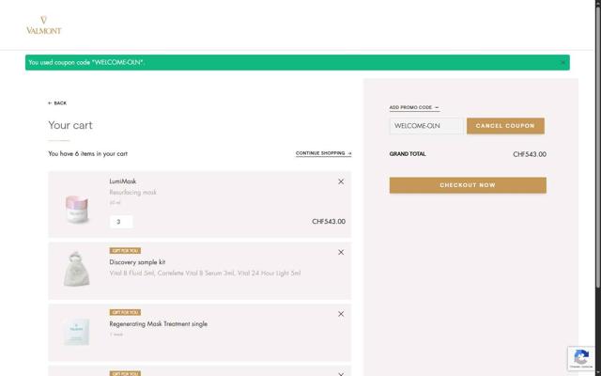Select the 'Resurfacing mask' subtitle text
The height and width of the screenshot is (376, 601).
coord(133,192)
